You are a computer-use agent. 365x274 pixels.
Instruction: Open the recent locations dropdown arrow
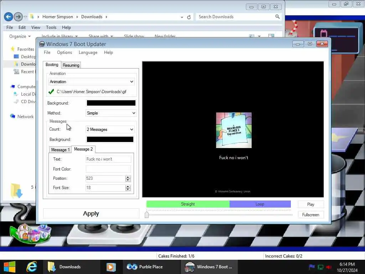pyautogui.click(x=25, y=17)
